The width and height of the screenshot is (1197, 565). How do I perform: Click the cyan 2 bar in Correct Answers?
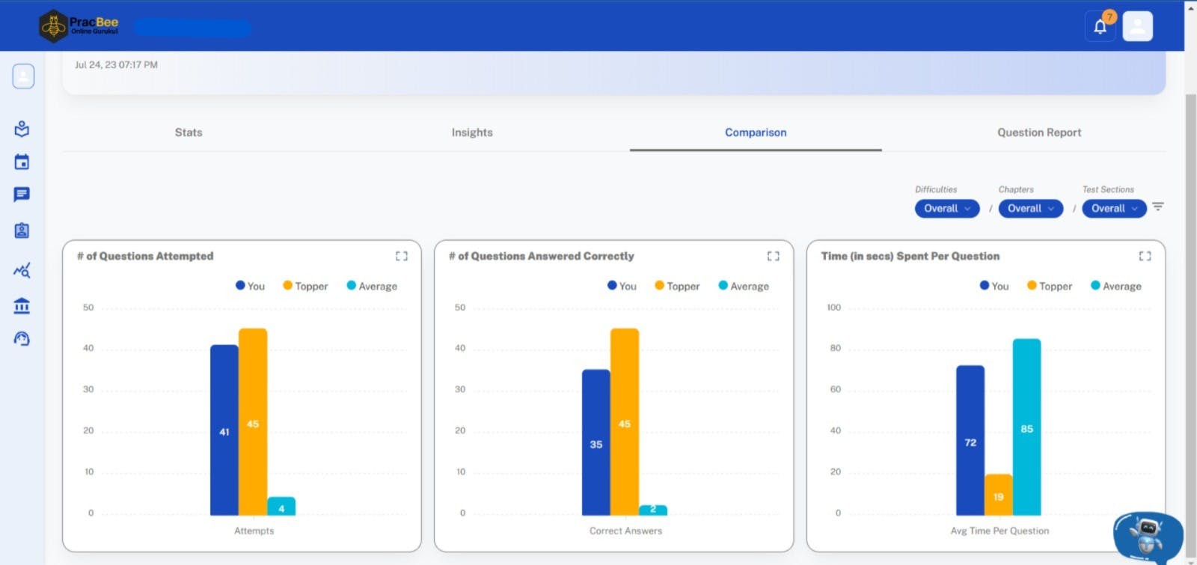653,510
